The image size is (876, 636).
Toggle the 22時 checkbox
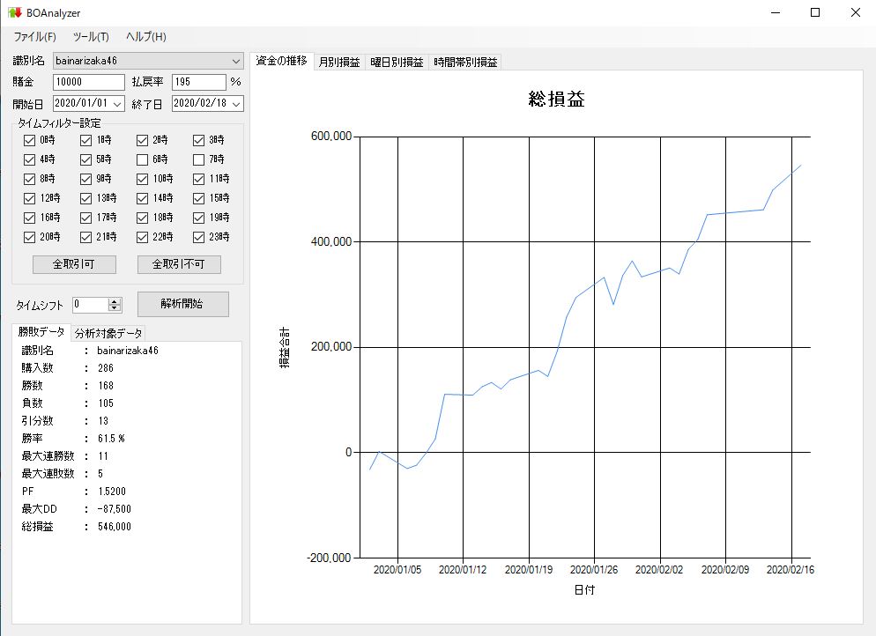(x=142, y=237)
